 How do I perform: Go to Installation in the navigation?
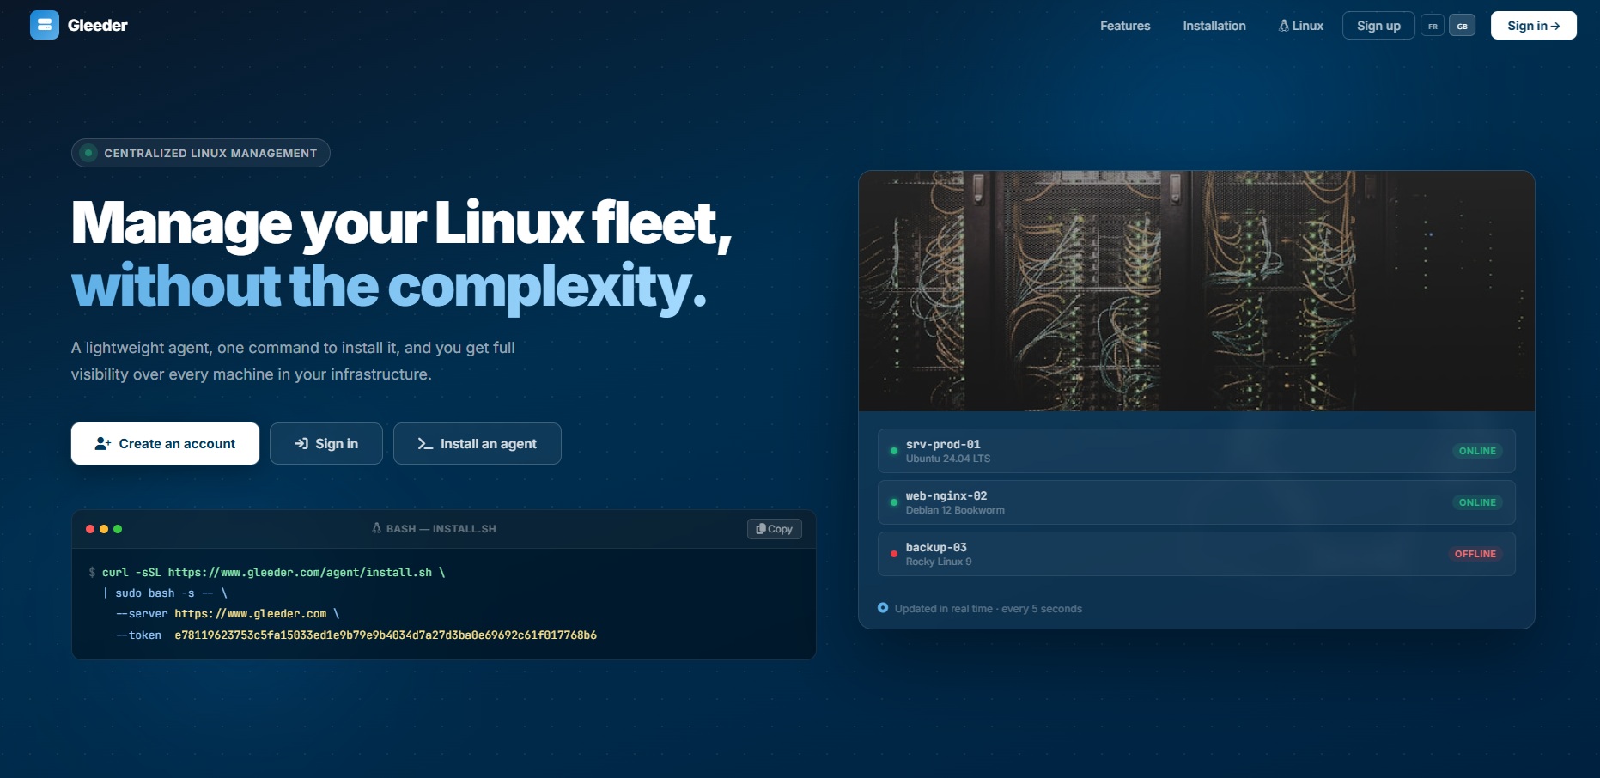(1214, 26)
